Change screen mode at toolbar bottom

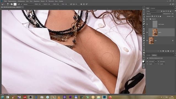(x=144, y=67)
